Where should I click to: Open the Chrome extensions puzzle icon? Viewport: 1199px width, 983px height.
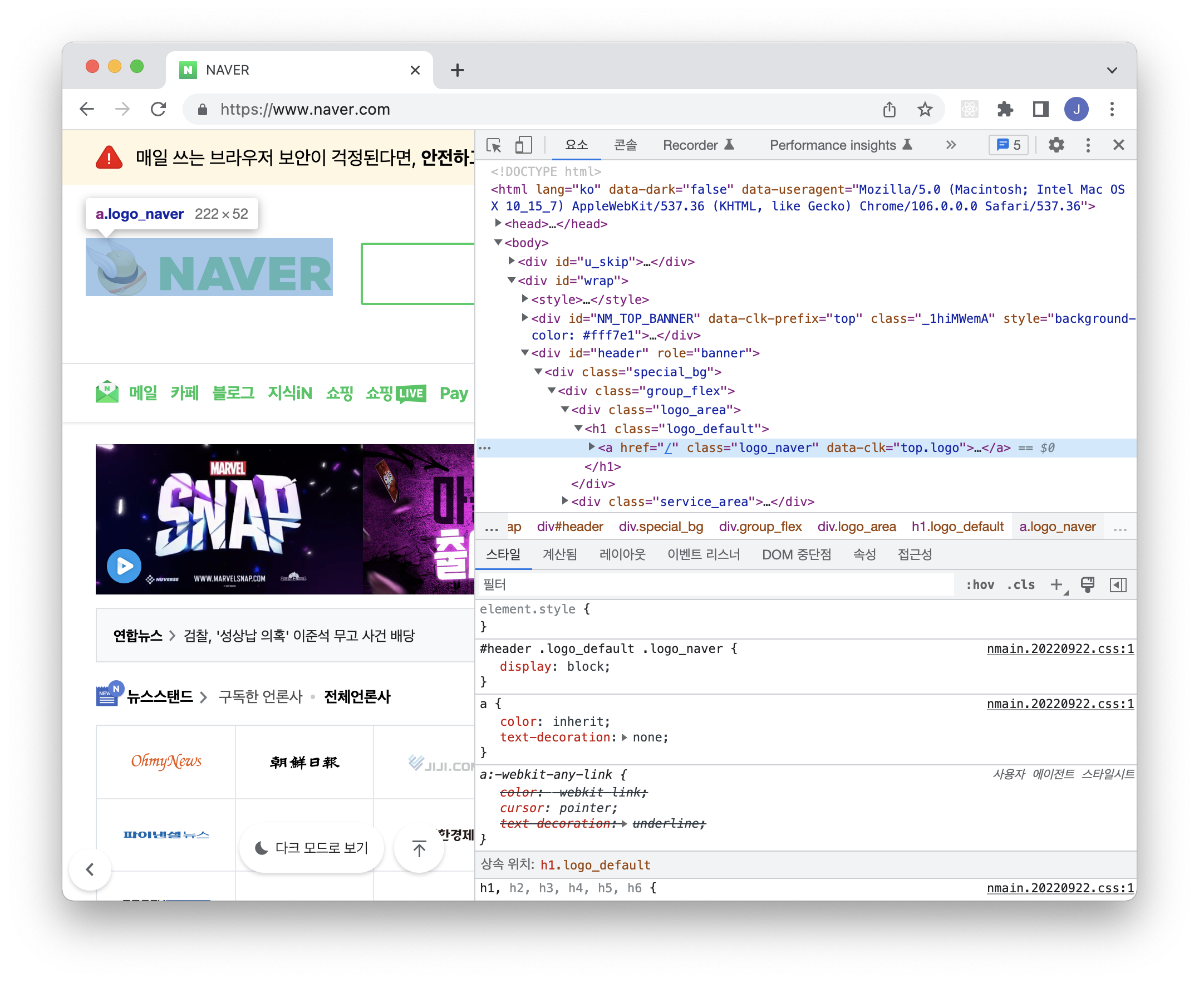point(1005,109)
